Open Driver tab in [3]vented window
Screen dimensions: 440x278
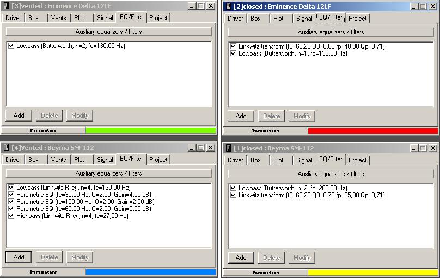click(13, 18)
